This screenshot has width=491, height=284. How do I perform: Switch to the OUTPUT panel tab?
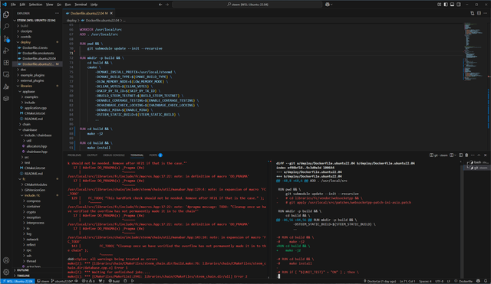(x=92, y=155)
